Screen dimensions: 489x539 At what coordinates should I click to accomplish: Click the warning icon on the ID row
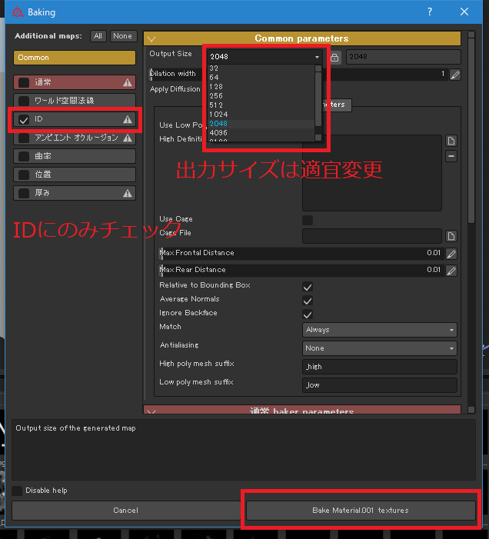[128, 119]
